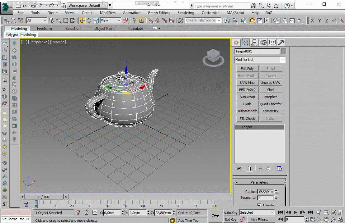Open the Help question mark dropdown
The image size is (345, 223).
(289, 6)
